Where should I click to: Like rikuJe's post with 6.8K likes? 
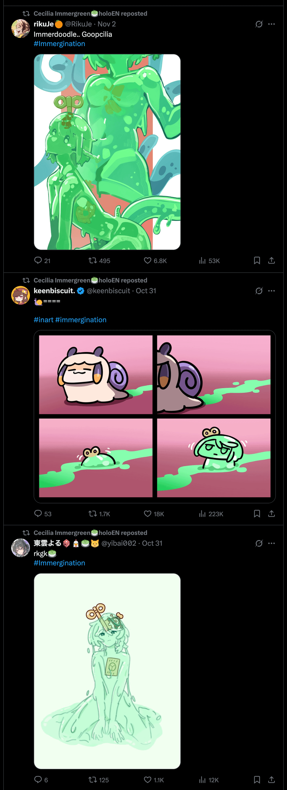[x=148, y=260]
